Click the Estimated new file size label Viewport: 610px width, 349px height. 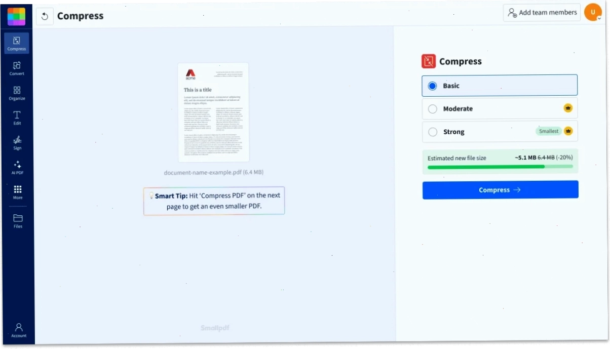tap(457, 158)
